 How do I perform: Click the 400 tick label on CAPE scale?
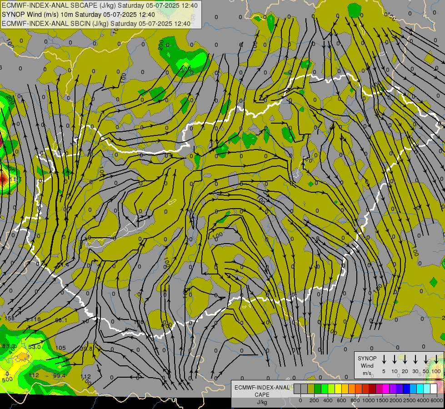pyautogui.click(x=328, y=400)
